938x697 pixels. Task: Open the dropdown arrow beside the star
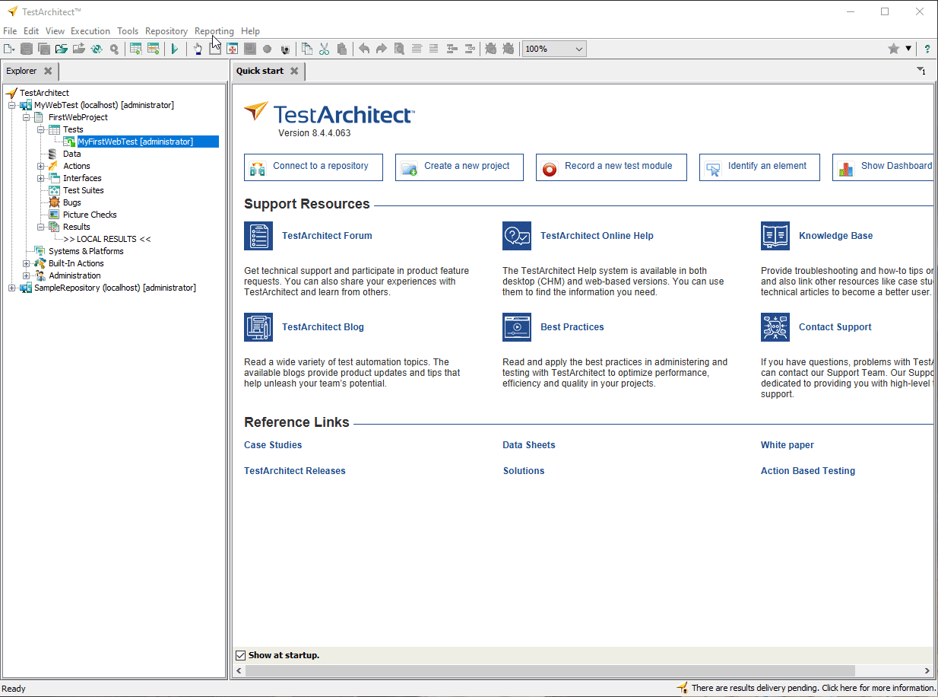click(908, 49)
